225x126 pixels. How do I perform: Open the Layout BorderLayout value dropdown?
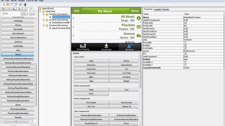203,51
